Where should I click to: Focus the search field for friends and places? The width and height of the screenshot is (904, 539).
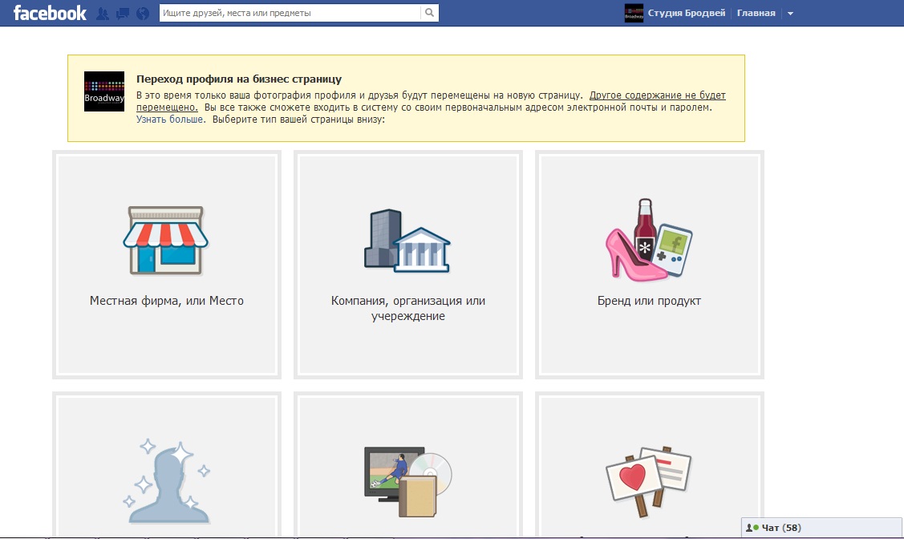pos(290,13)
